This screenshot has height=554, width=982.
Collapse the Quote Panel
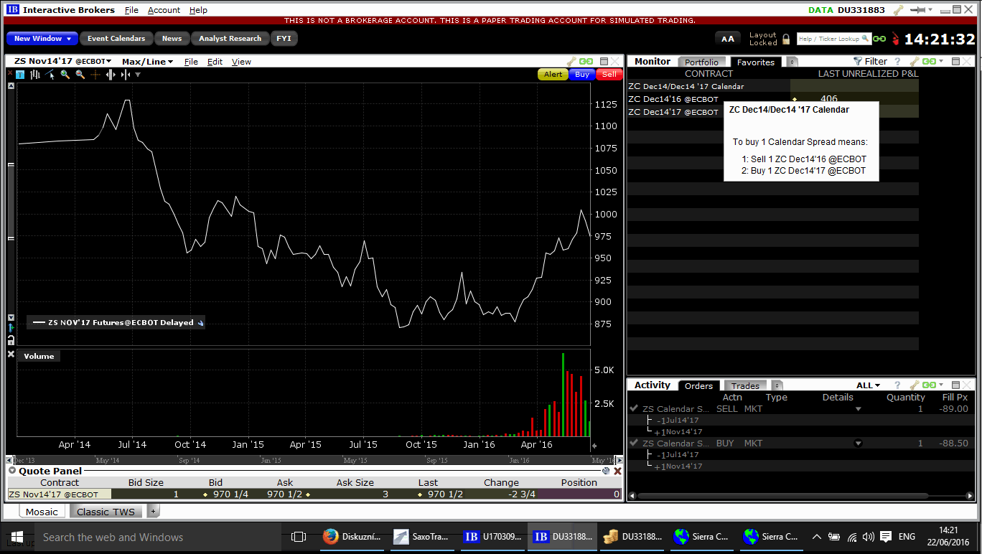(x=12, y=471)
